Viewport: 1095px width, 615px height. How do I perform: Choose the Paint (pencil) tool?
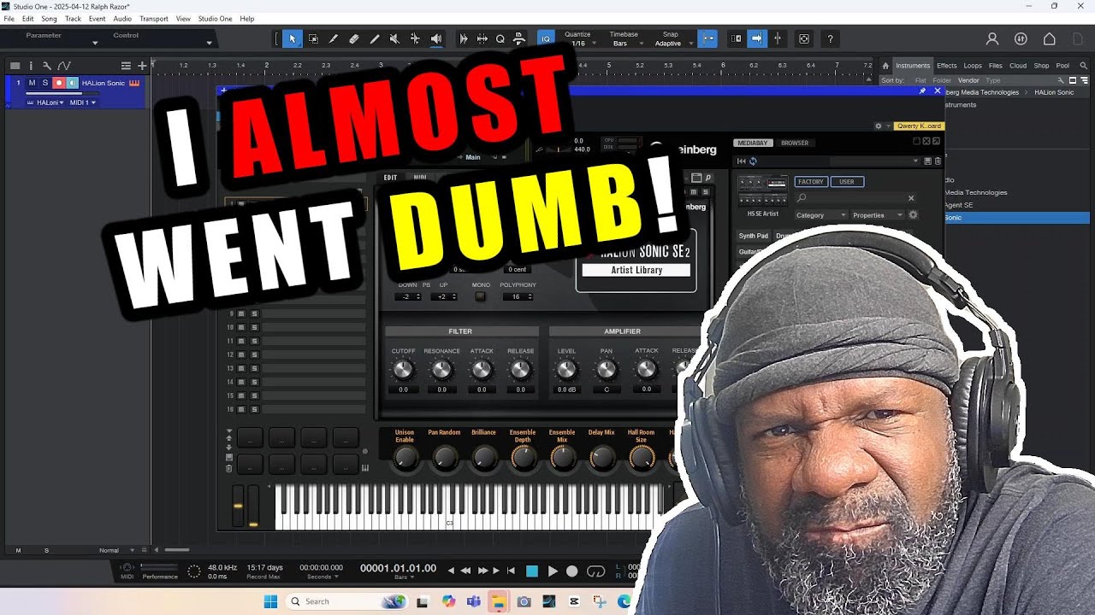point(375,38)
